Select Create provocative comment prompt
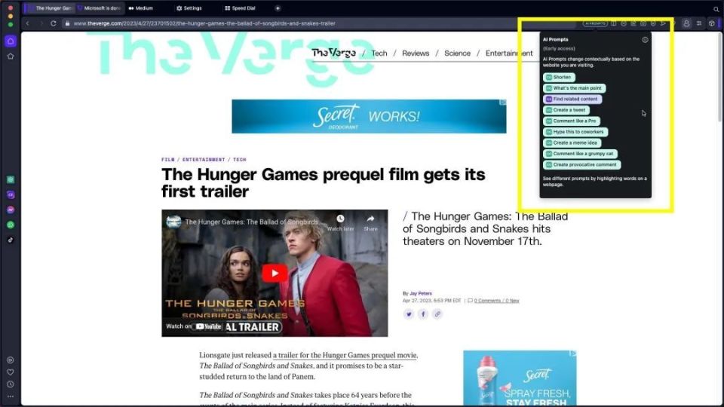 coord(581,165)
